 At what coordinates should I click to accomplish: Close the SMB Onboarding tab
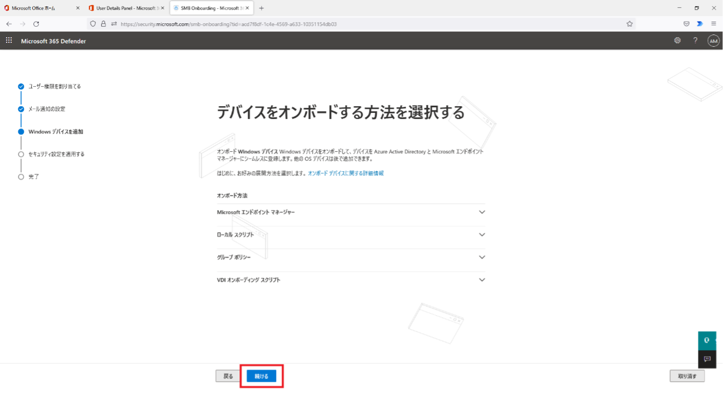[248, 8]
